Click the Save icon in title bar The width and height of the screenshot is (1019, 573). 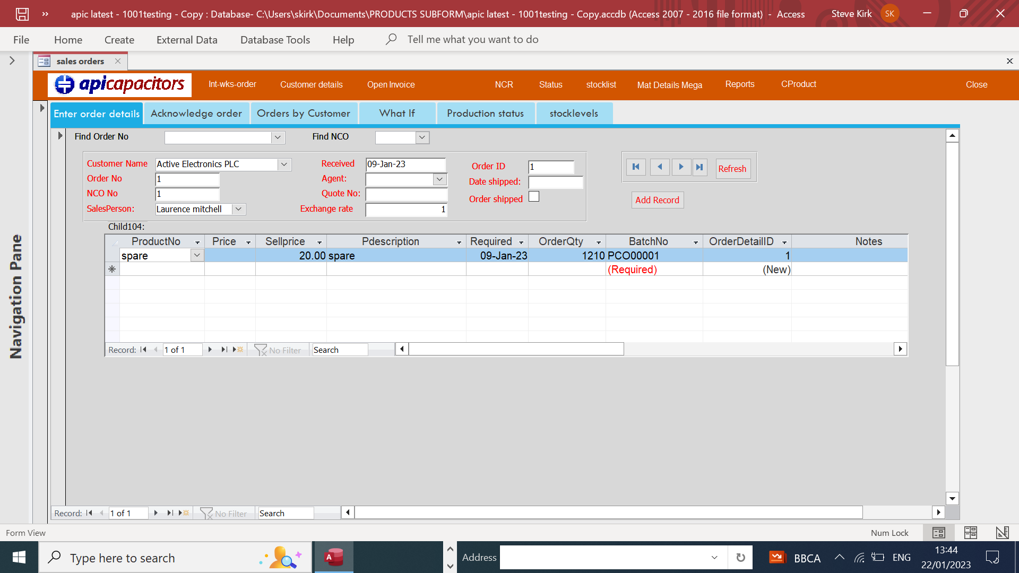pos(22,14)
